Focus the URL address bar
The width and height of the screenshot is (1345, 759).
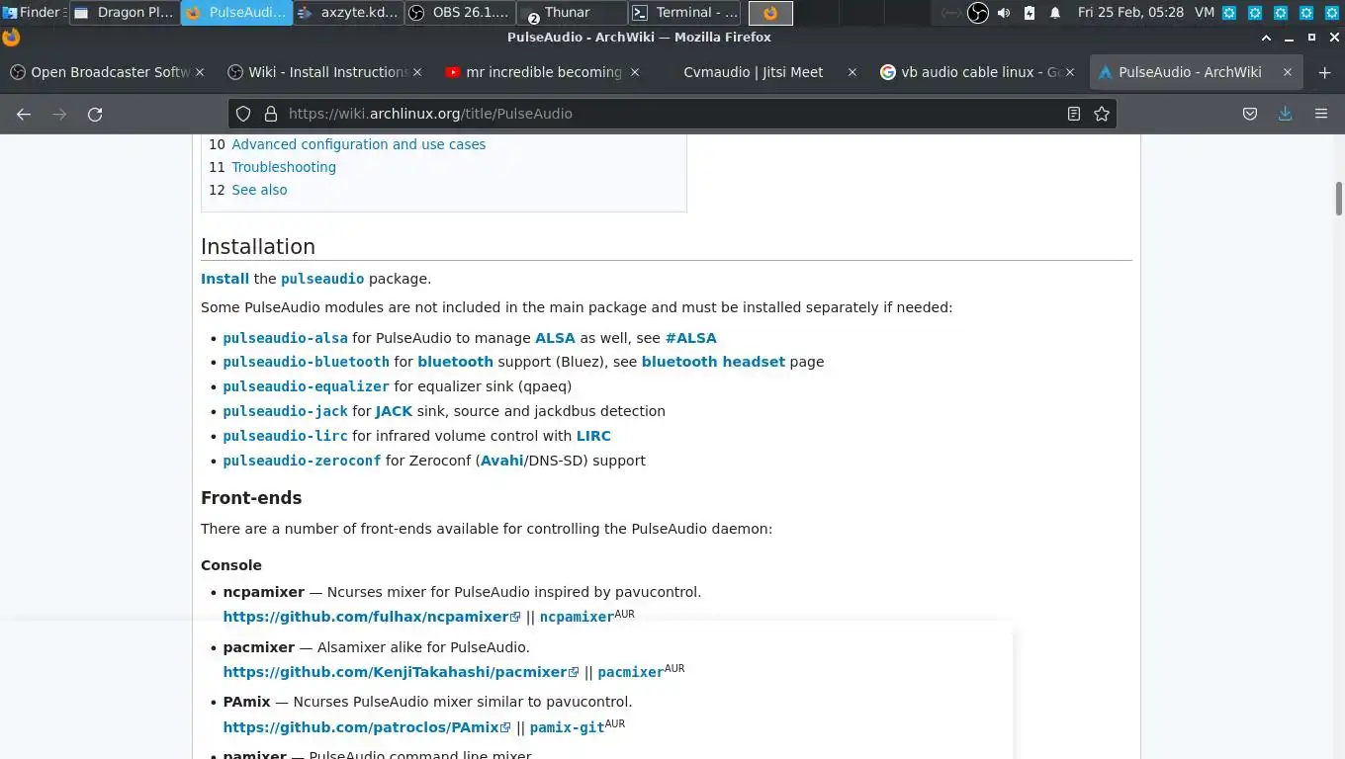click(672, 114)
